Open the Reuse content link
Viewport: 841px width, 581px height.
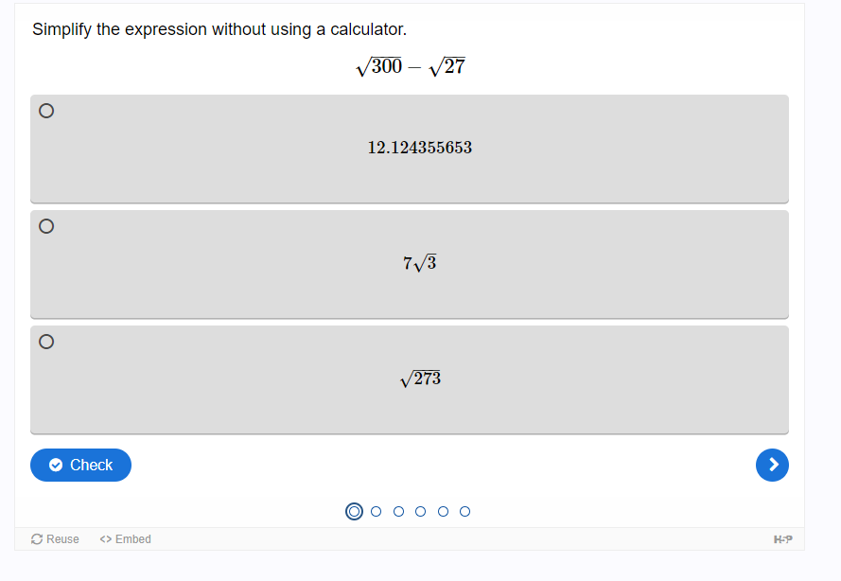pos(55,539)
